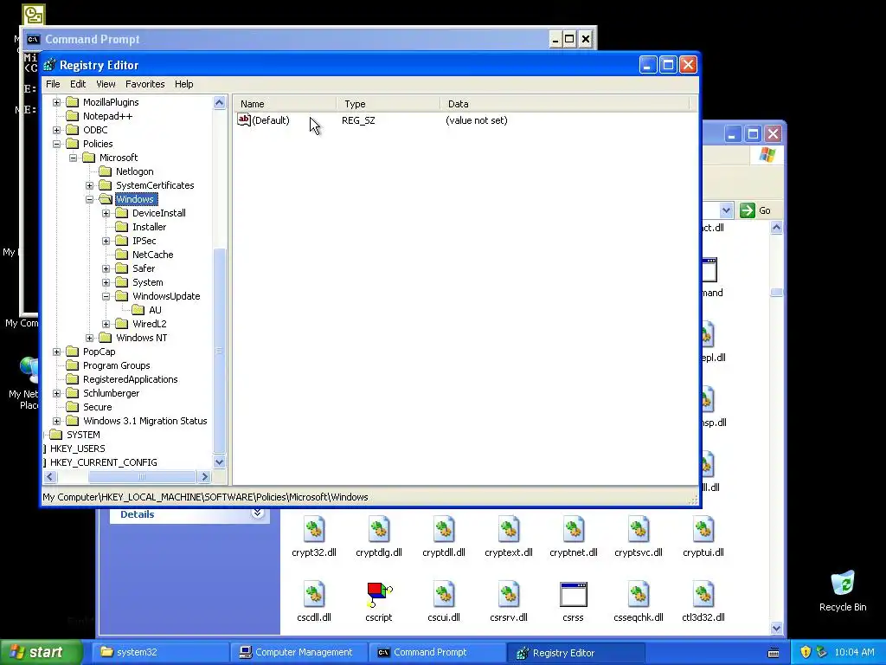Expand the DeviceInstall key
The image size is (886, 665).
click(x=106, y=213)
